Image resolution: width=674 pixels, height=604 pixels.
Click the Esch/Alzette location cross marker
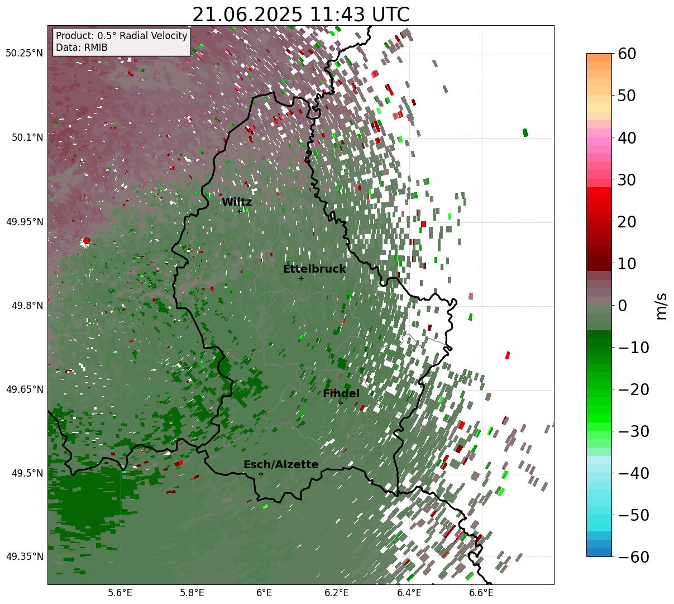tap(261, 474)
